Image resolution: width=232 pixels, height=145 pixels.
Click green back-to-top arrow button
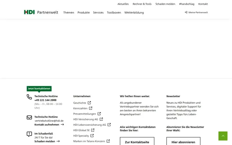pyautogui.click(x=223, y=136)
